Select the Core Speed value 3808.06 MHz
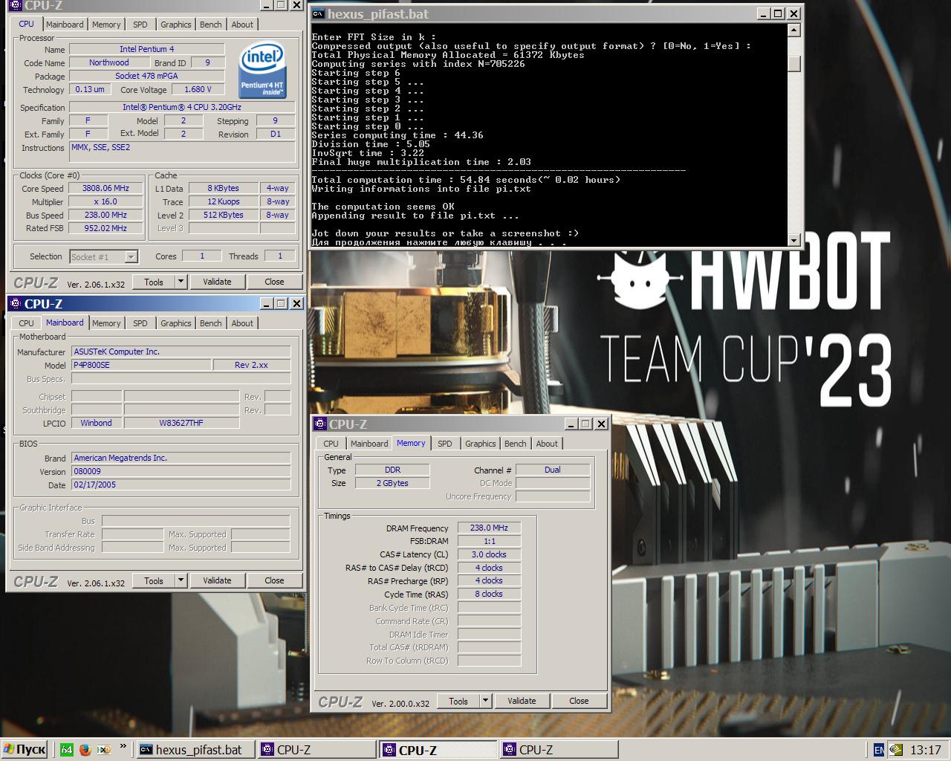Viewport: 951px width, 761px height. coord(106,189)
